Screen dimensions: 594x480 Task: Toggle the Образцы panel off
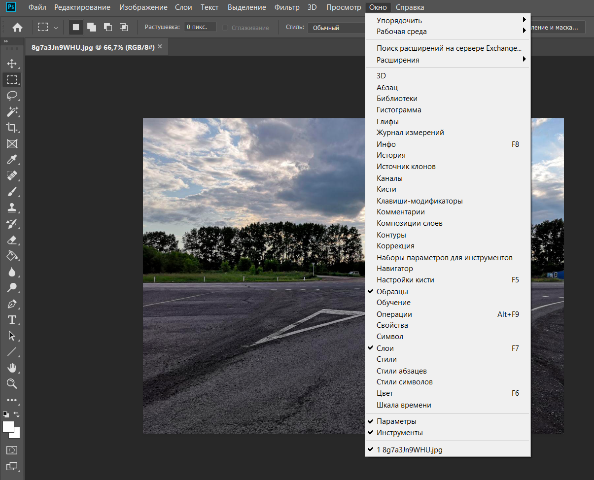[x=392, y=292]
